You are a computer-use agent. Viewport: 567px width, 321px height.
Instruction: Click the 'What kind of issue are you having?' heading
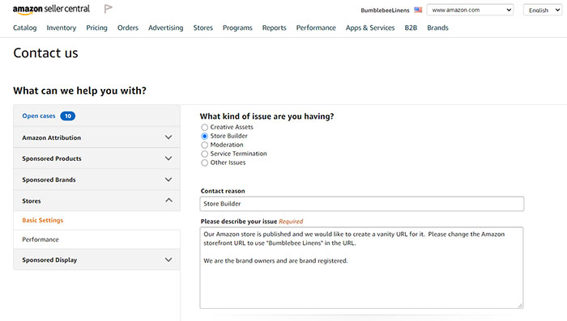click(x=266, y=116)
